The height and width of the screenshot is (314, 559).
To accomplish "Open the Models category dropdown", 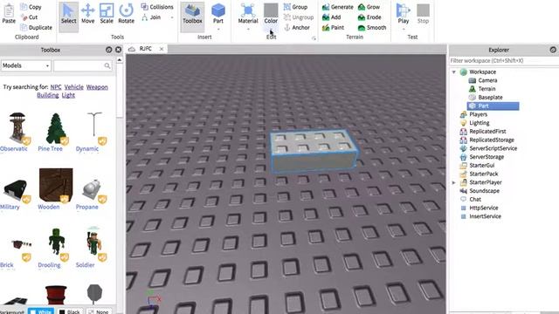I will coord(26,65).
